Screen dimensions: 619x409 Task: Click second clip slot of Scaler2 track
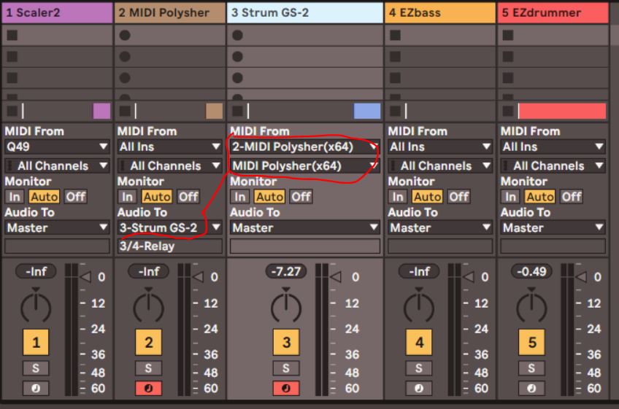(x=57, y=56)
